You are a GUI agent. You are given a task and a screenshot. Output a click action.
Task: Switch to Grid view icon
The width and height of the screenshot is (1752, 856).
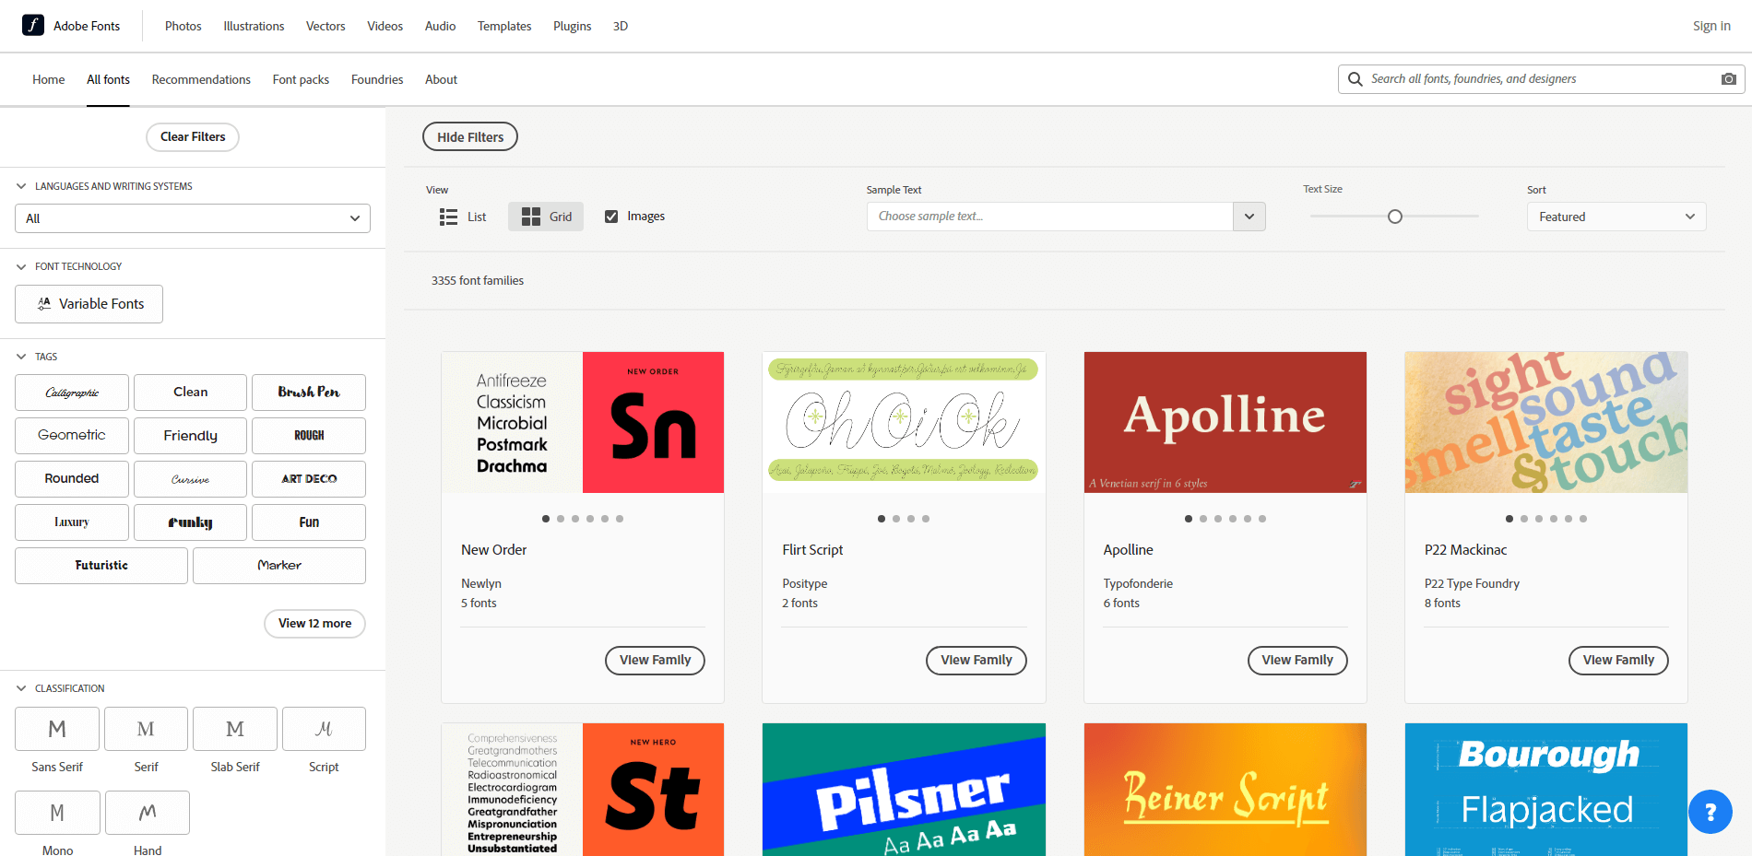(x=531, y=217)
